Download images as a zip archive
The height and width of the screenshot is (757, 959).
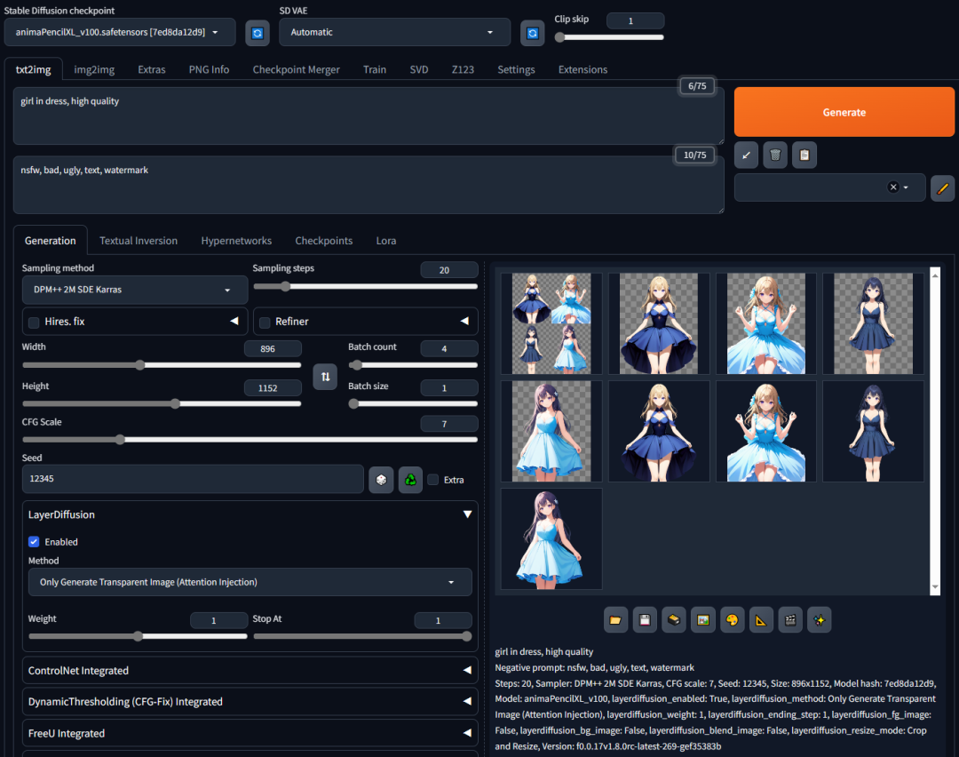tap(674, 619)
